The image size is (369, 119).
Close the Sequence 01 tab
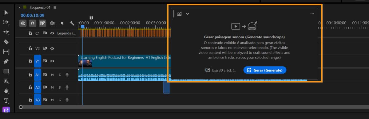coord(20,7)
